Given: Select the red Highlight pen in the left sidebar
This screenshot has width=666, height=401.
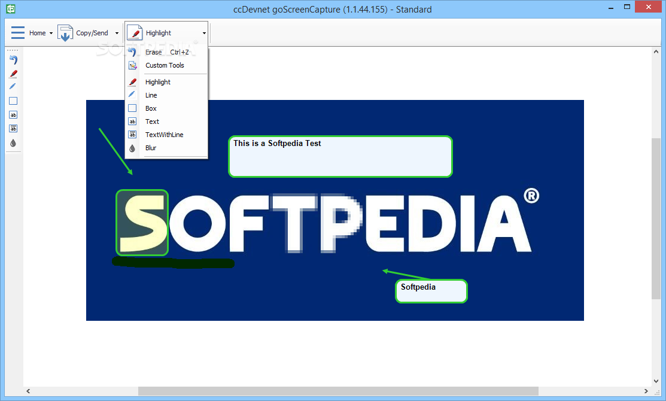Looking at the screenshot, I should pos(13,74).
